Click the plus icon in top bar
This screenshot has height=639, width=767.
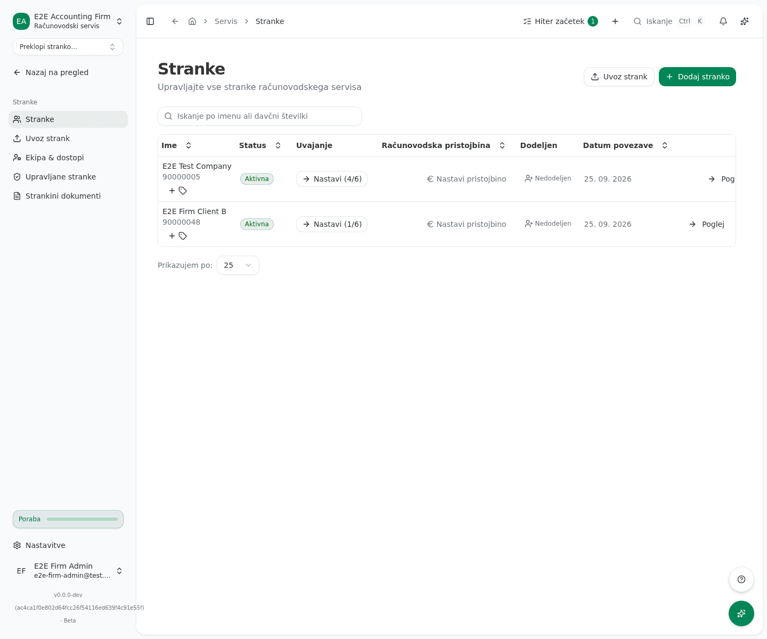coord(615,21)
